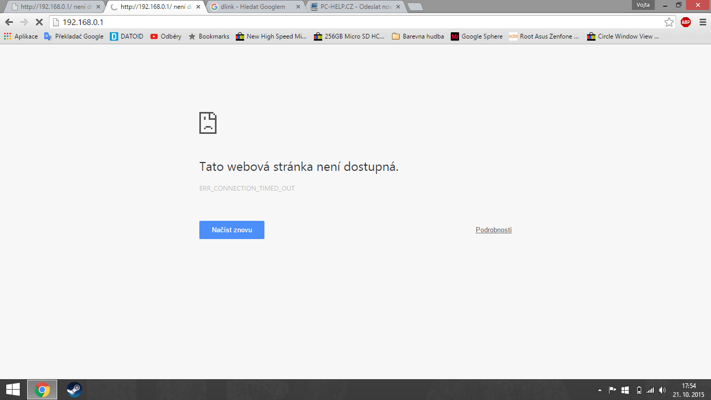
Task: Minimize the Chrome window
Action: 665,5
